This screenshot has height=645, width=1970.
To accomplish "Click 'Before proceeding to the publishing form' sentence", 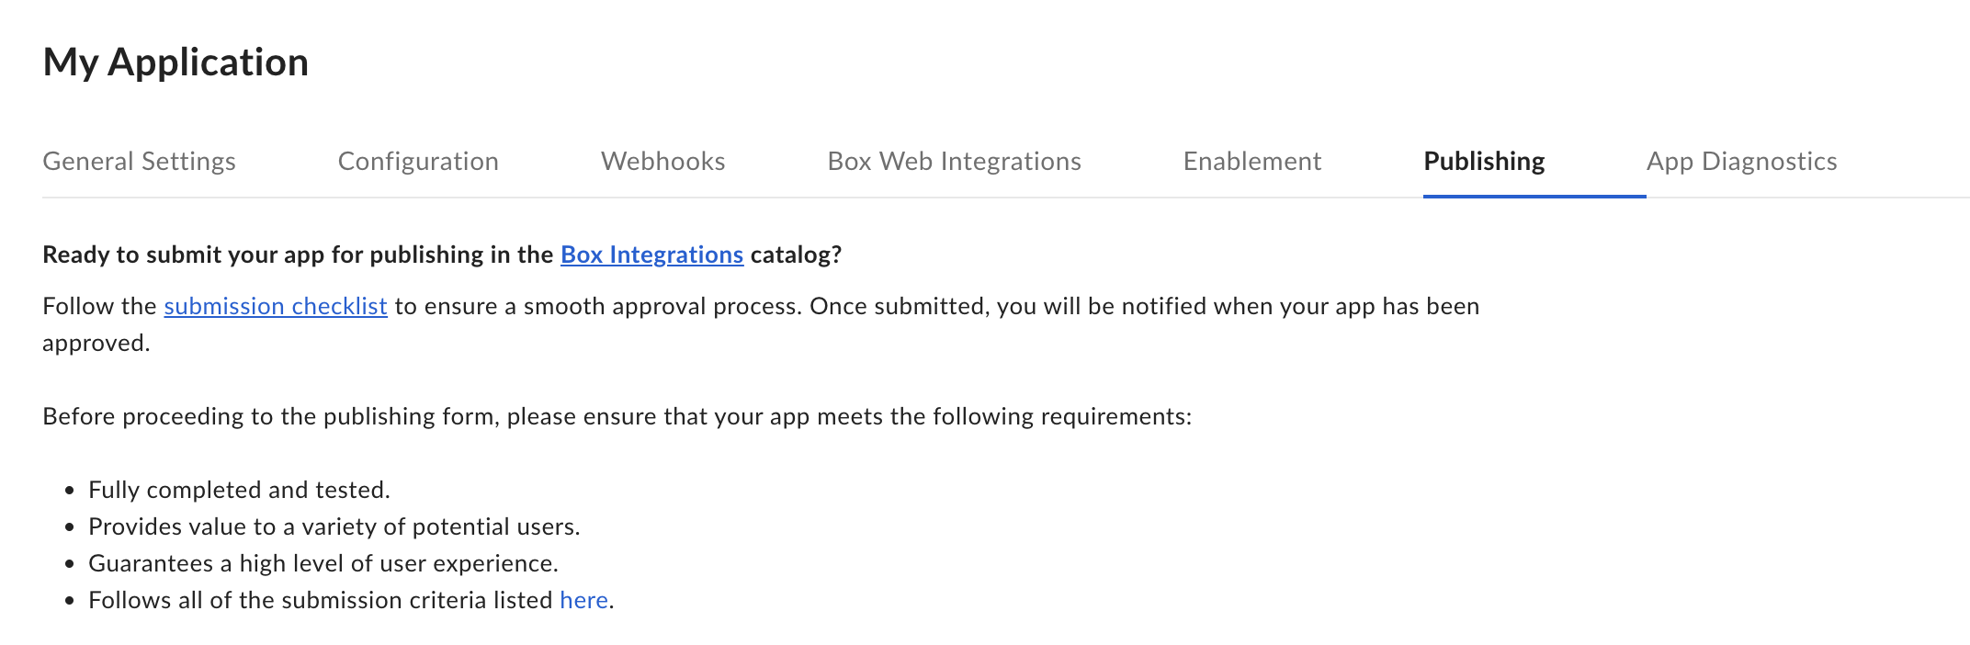I will [x=617, y=416].
